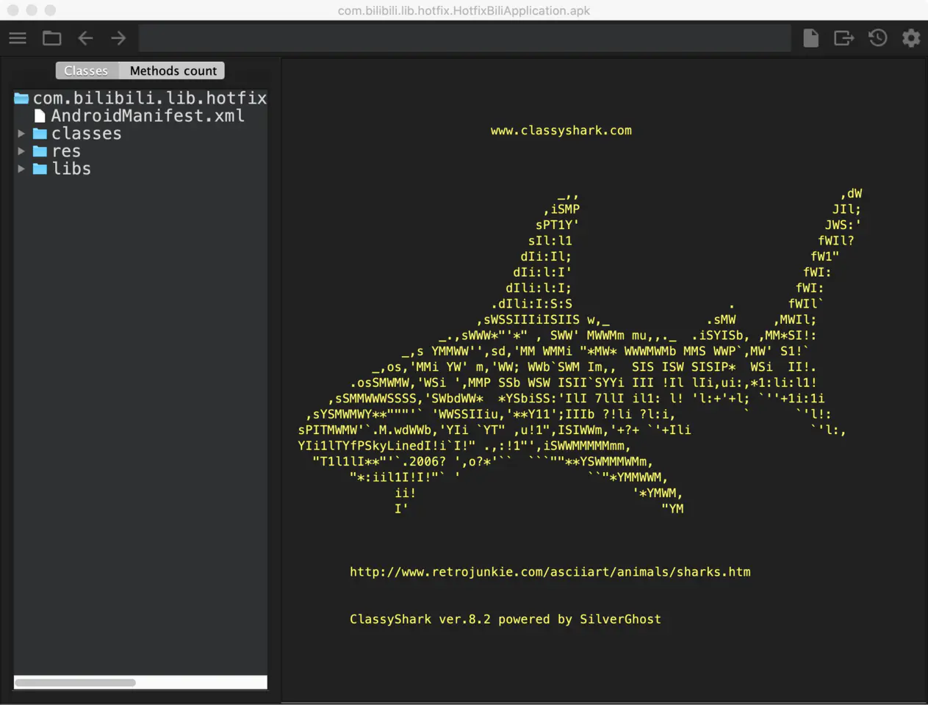Open settings gear icon
928x705 pixels.
tap(911, 38)
